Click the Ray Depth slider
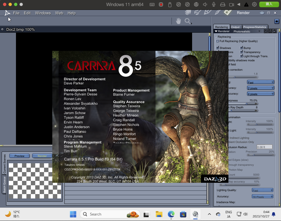 coord(231,110)
